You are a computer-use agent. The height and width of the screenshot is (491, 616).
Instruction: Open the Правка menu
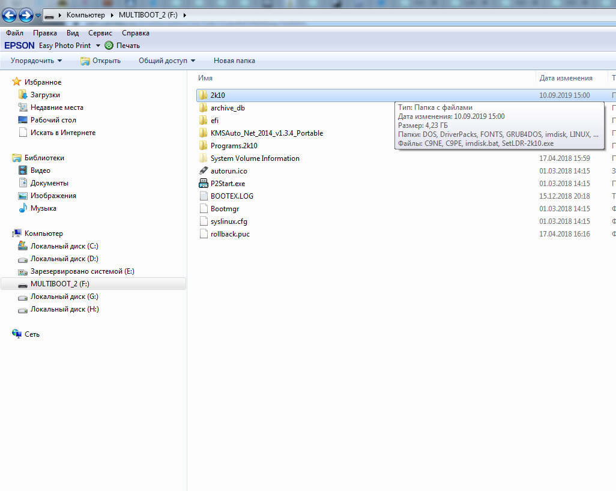(x=45, y=33)
